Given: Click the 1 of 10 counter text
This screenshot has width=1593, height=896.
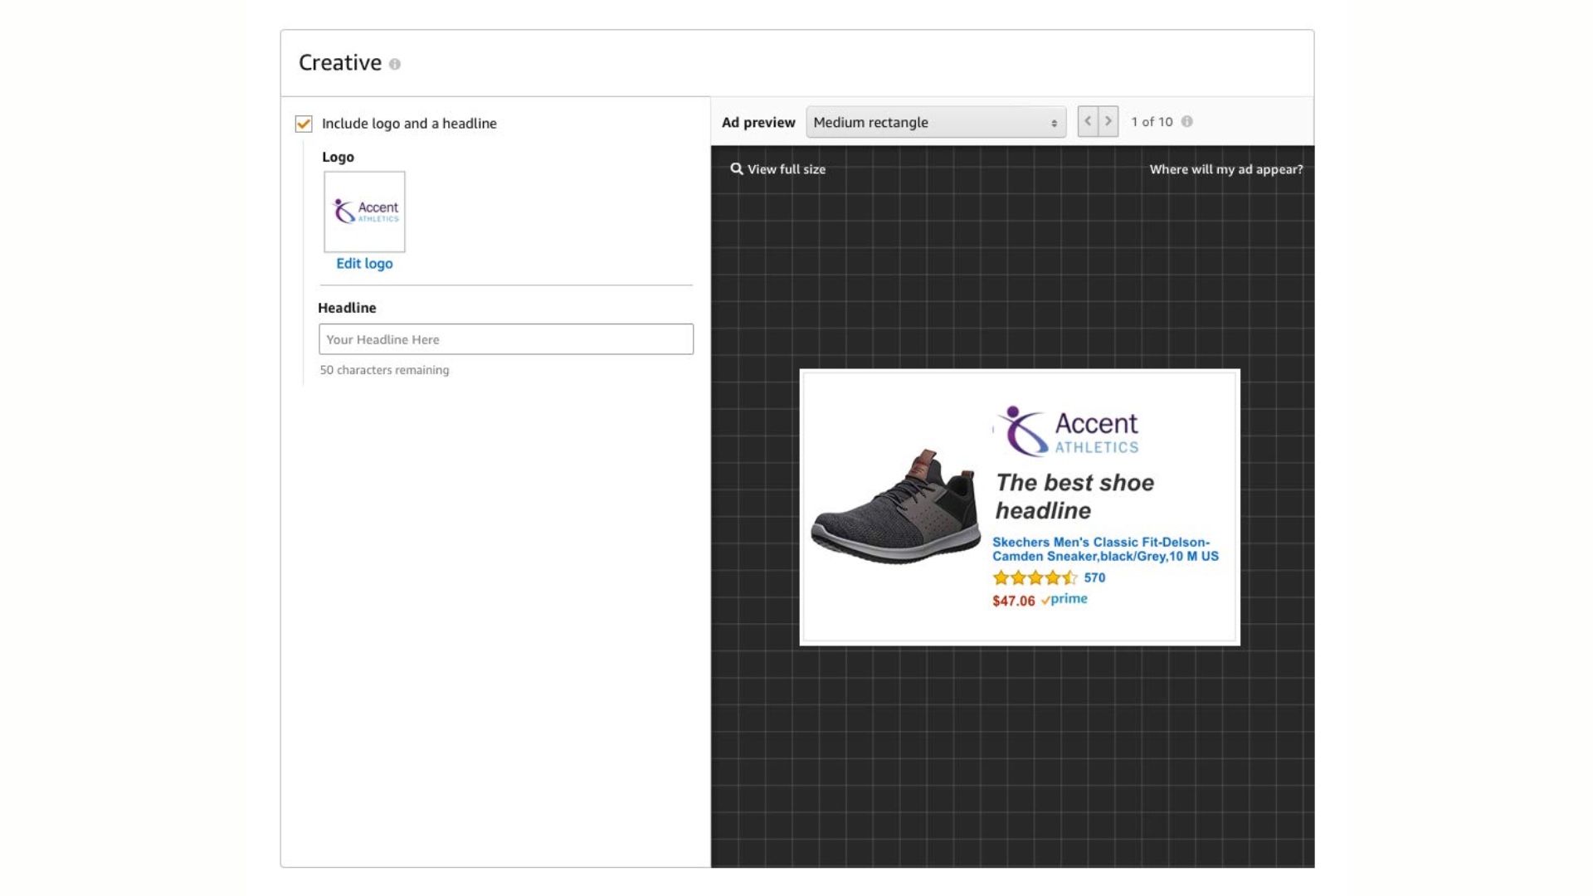Looking at the screenshot, I should point(1152,121).
